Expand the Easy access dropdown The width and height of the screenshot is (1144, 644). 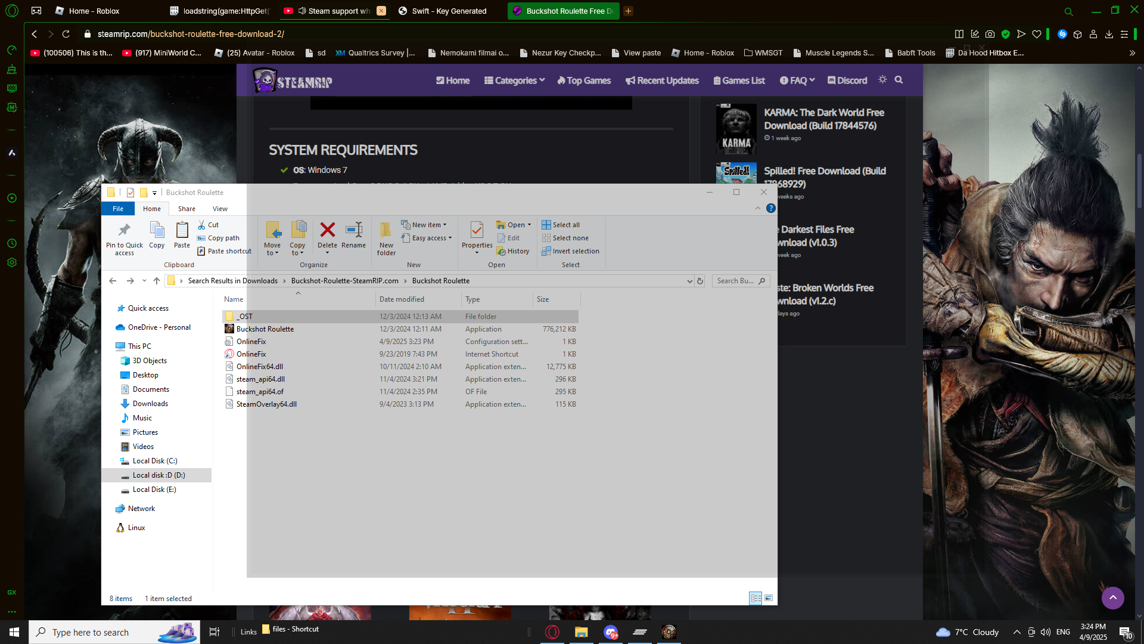point(450,238)
